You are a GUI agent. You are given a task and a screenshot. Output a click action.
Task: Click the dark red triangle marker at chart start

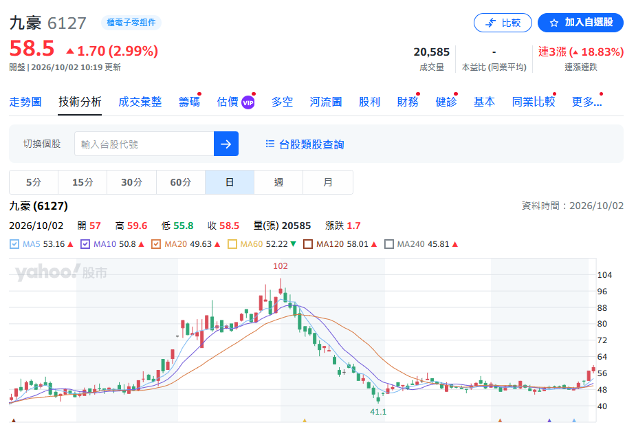14,420
